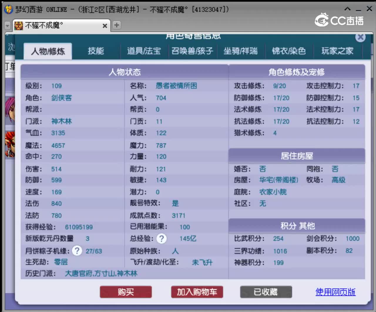Select the HP value 3135

58,133
